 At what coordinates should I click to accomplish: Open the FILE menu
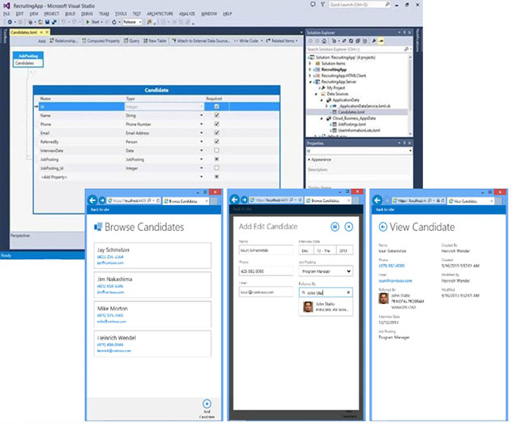click(6, 14)
